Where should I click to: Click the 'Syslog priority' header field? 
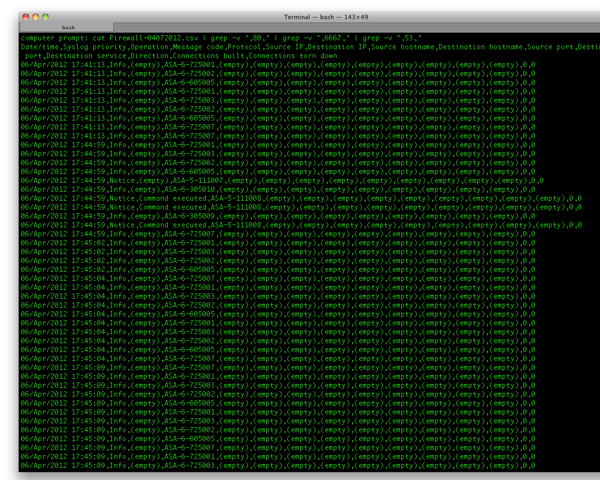95,47
